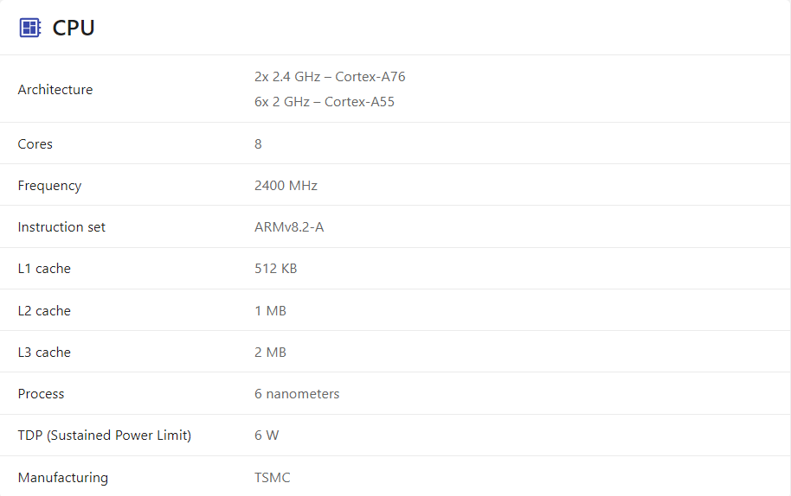The width and height of the screenshot is (791, 496).
Task: Click the 2400 MHz frequency value
Action: (286, 186)
